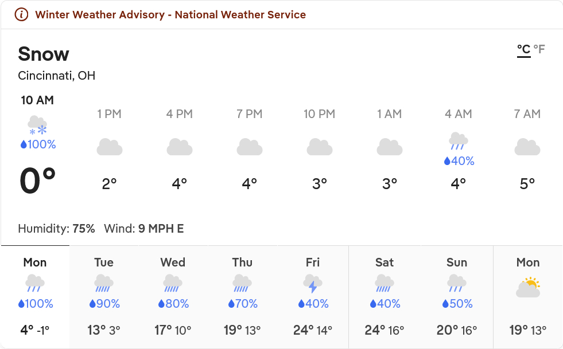Click Friday's thunderstorm icon

(x=313, y=284)
